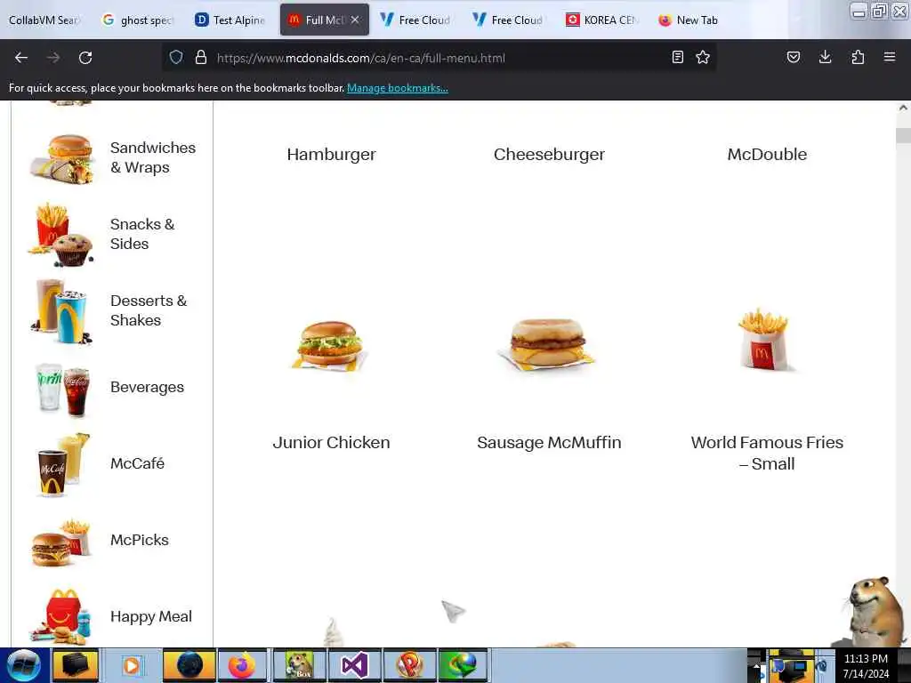Open the McDouble menu item
This screenshot has width=911, height=683.
pyautogui.click(x=767, y=155)
